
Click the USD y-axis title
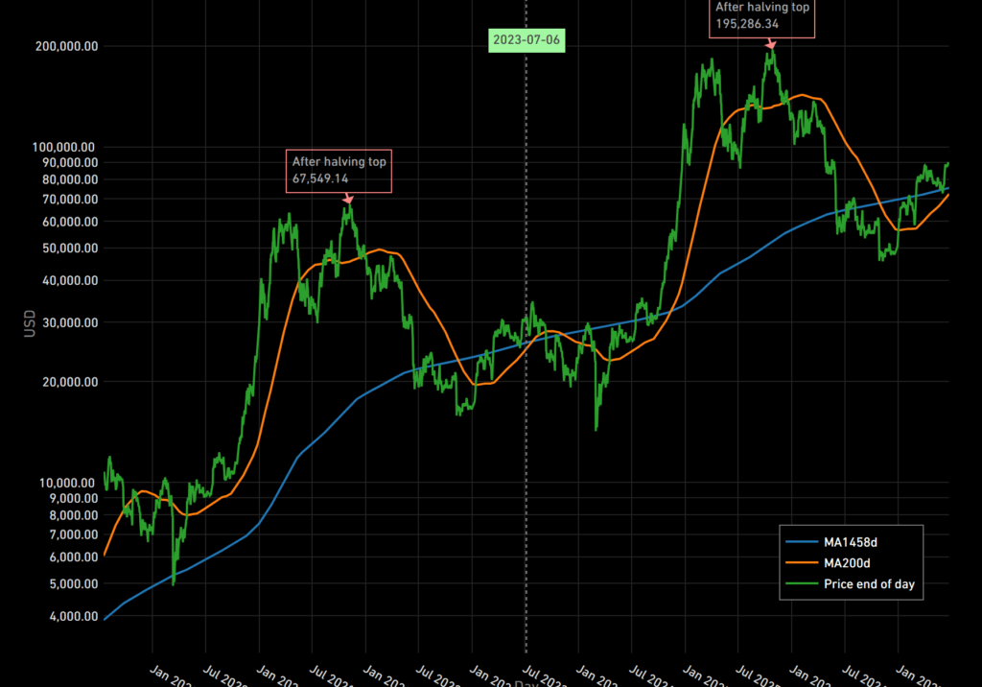point(30,322)
